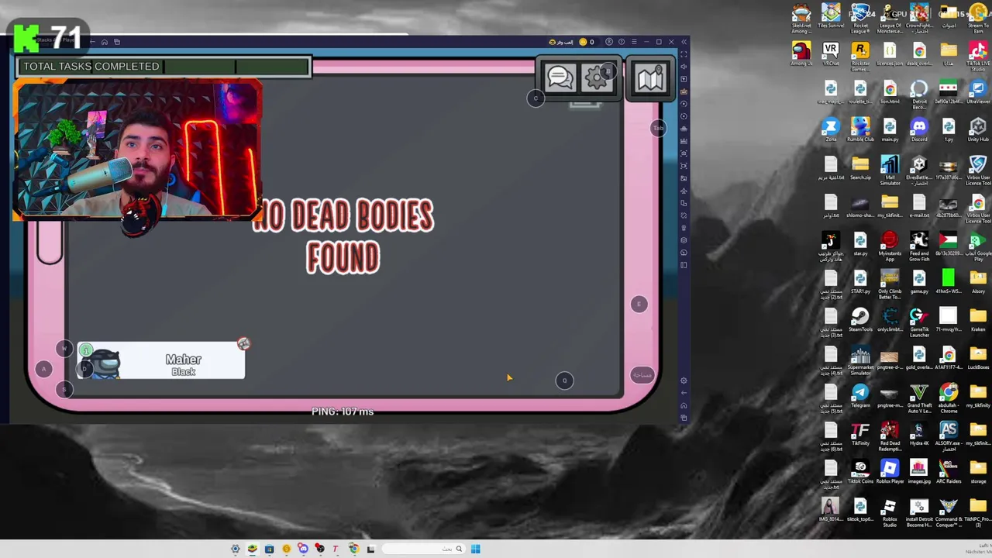Open Mall Simulator desktop shortcut
Viewport: 992px width, 558px height.
[890, 170]
